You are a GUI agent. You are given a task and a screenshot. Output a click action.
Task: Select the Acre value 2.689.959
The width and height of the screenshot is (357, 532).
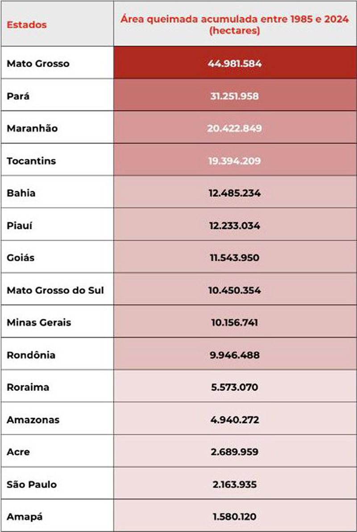click(234, 452)
